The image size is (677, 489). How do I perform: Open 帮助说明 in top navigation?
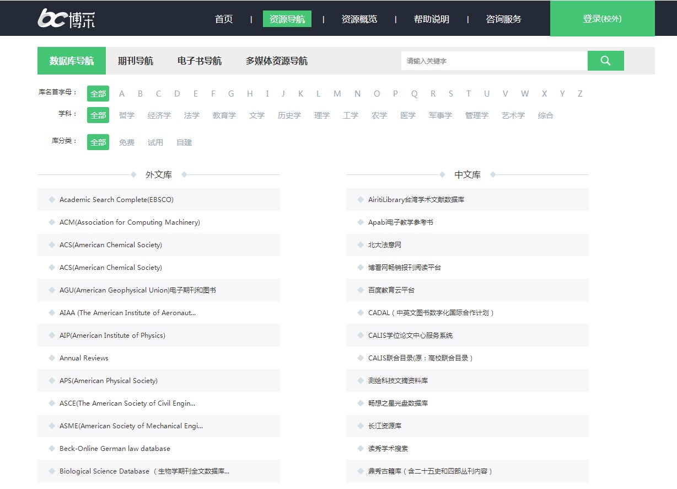(432, 19)
